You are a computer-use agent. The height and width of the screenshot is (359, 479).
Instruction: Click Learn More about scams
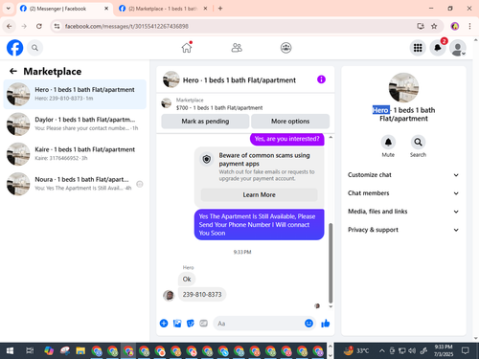259,194
